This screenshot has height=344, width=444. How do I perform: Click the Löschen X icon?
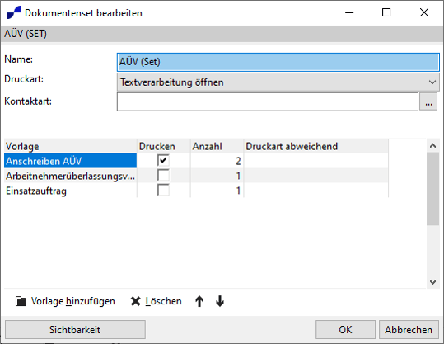pos(136,301)
